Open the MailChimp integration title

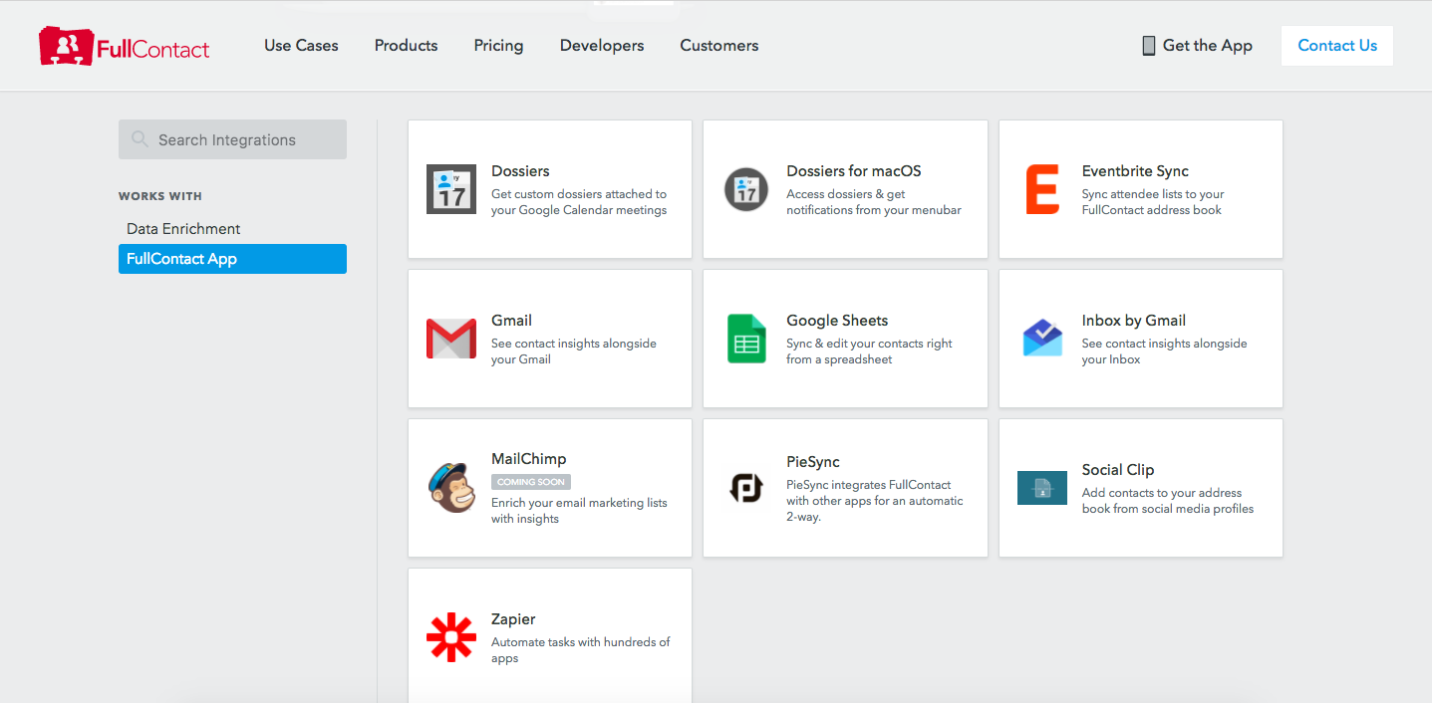click(528, 459)
